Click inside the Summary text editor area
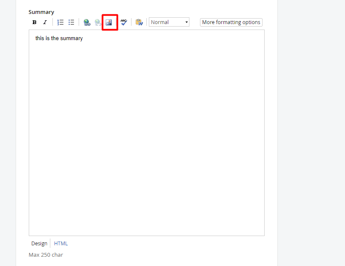Viewport: 345px width, 266px height. (147, 133)
